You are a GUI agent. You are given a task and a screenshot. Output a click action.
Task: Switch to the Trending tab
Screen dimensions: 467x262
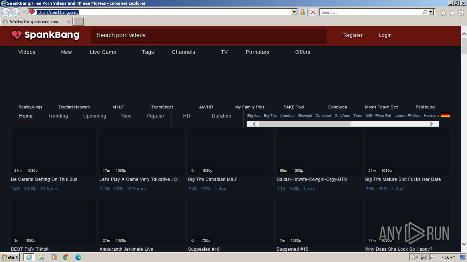coord(58,116)
